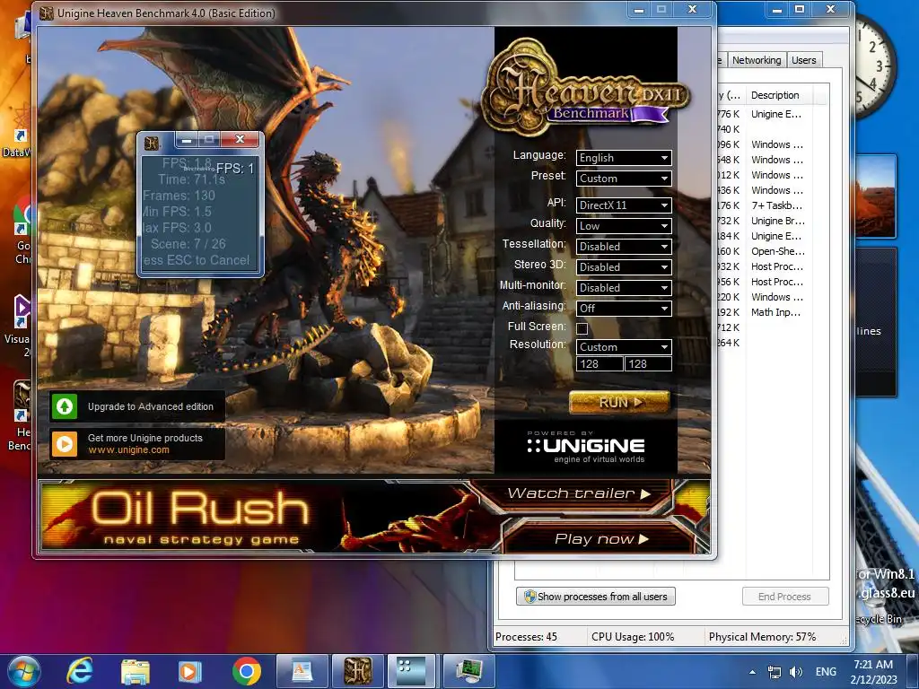
Task: Click the ENG language indicator
Action: pos(826,672)
